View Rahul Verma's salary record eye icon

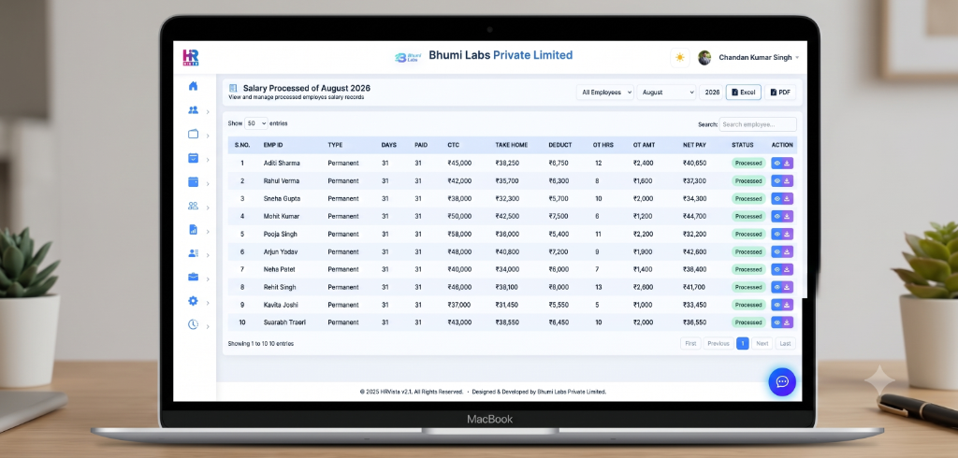tap(777, 180)
